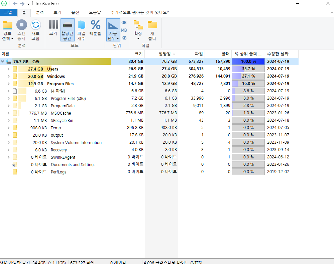Stop the scan with 스캔 중지
Screen dimensions: 334x264
click(21, 25)
